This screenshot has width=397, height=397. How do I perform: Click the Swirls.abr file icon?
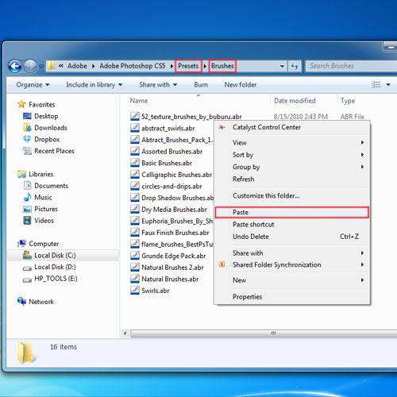[135, 290]
